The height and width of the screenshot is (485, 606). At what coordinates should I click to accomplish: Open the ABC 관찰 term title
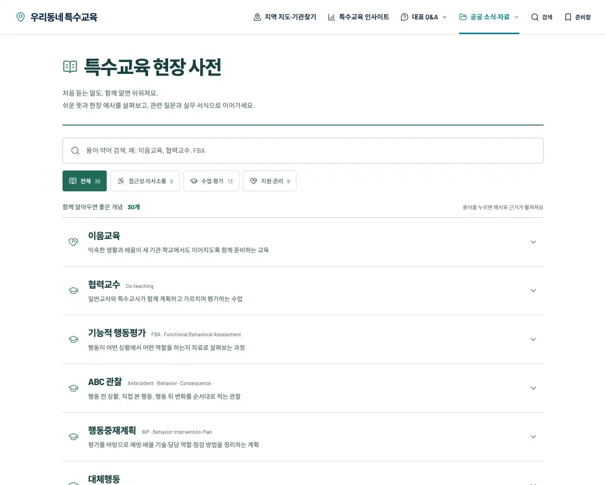click(x=105, y=382)
